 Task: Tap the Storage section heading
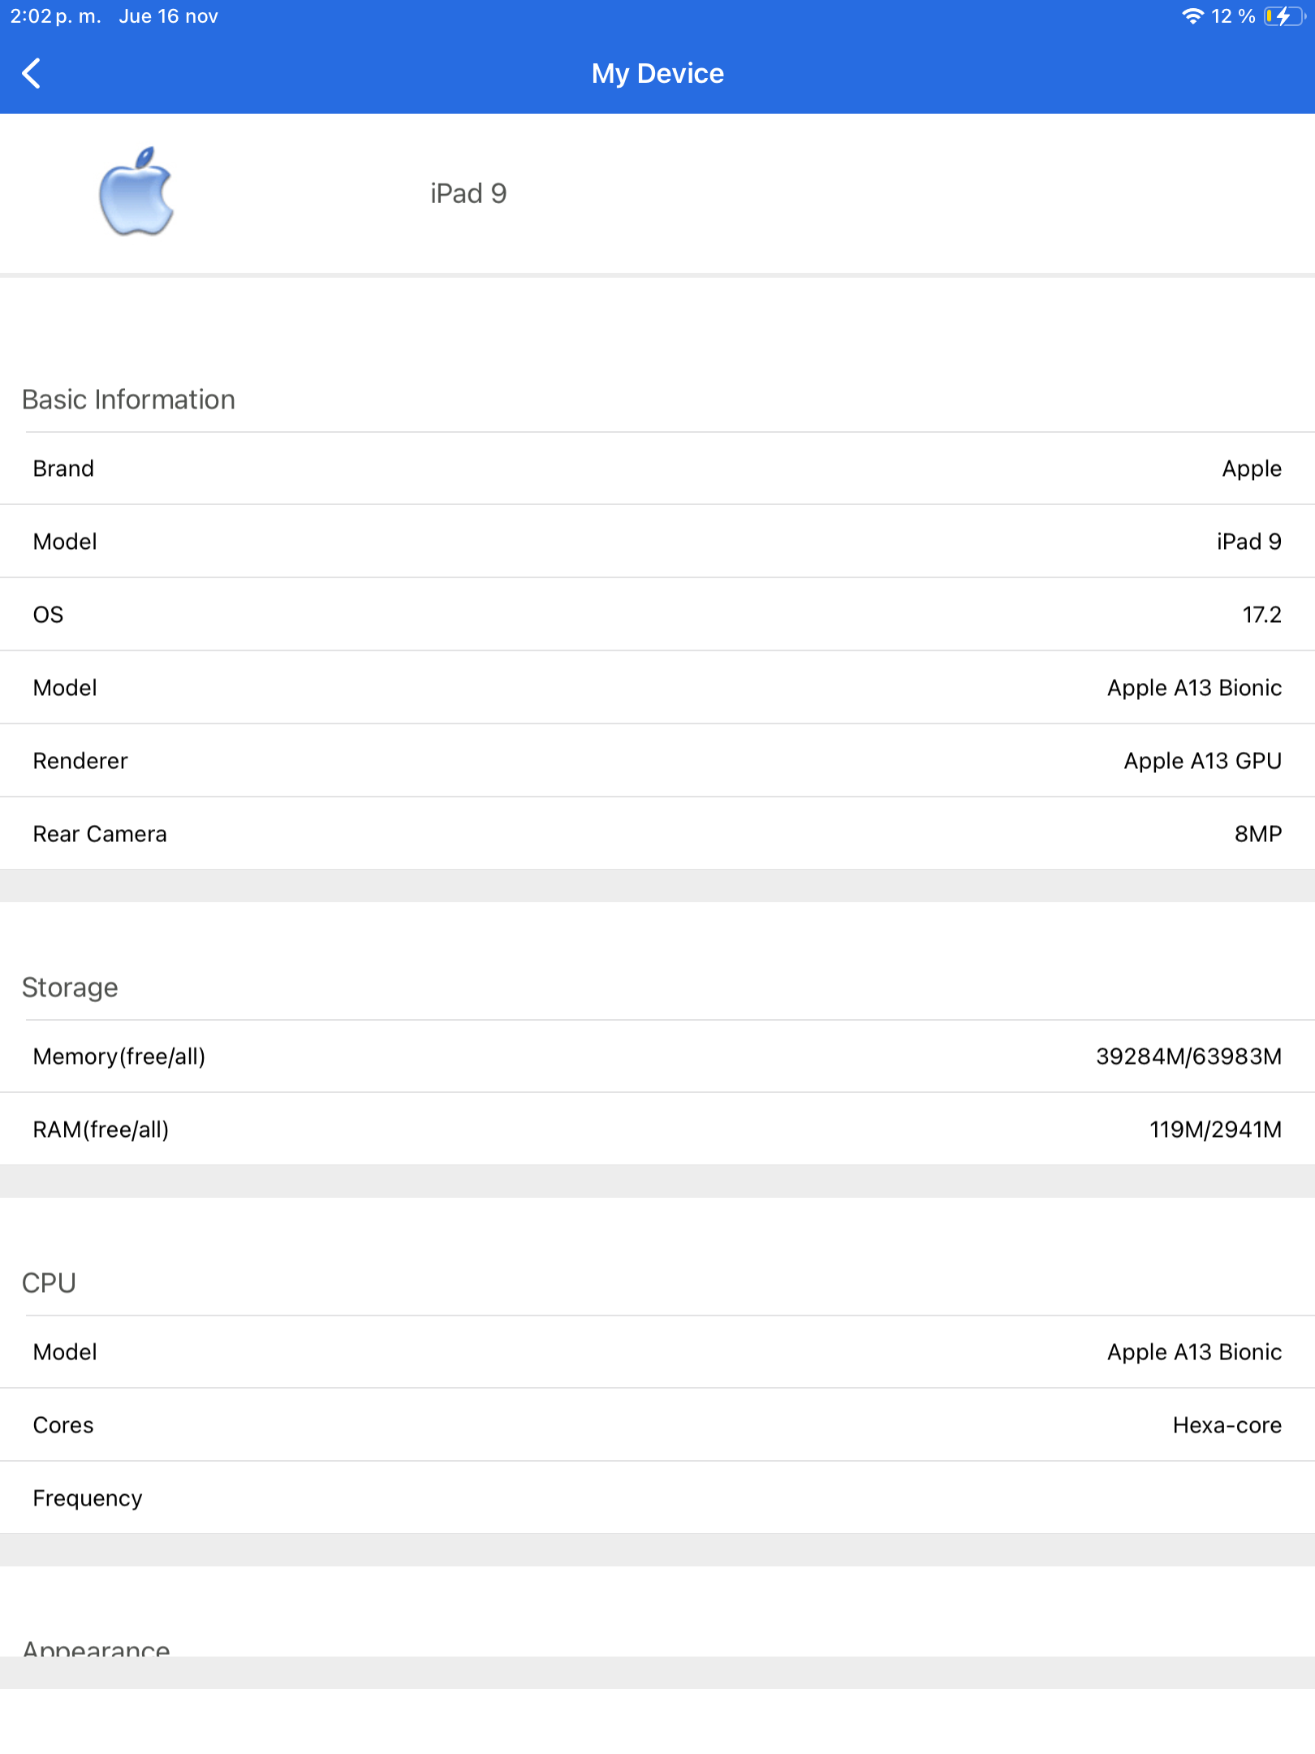point(70,987)
